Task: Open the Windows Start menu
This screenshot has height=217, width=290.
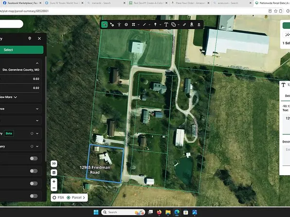Action: (x=96, y=212)
